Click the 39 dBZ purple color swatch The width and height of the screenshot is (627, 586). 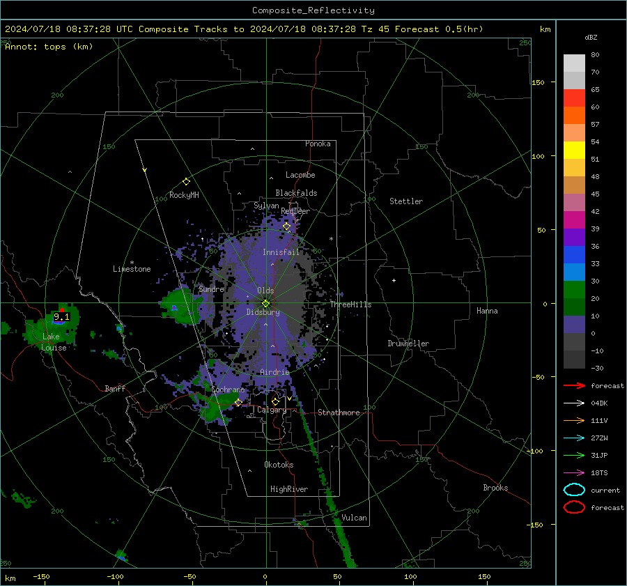[574, 237]
